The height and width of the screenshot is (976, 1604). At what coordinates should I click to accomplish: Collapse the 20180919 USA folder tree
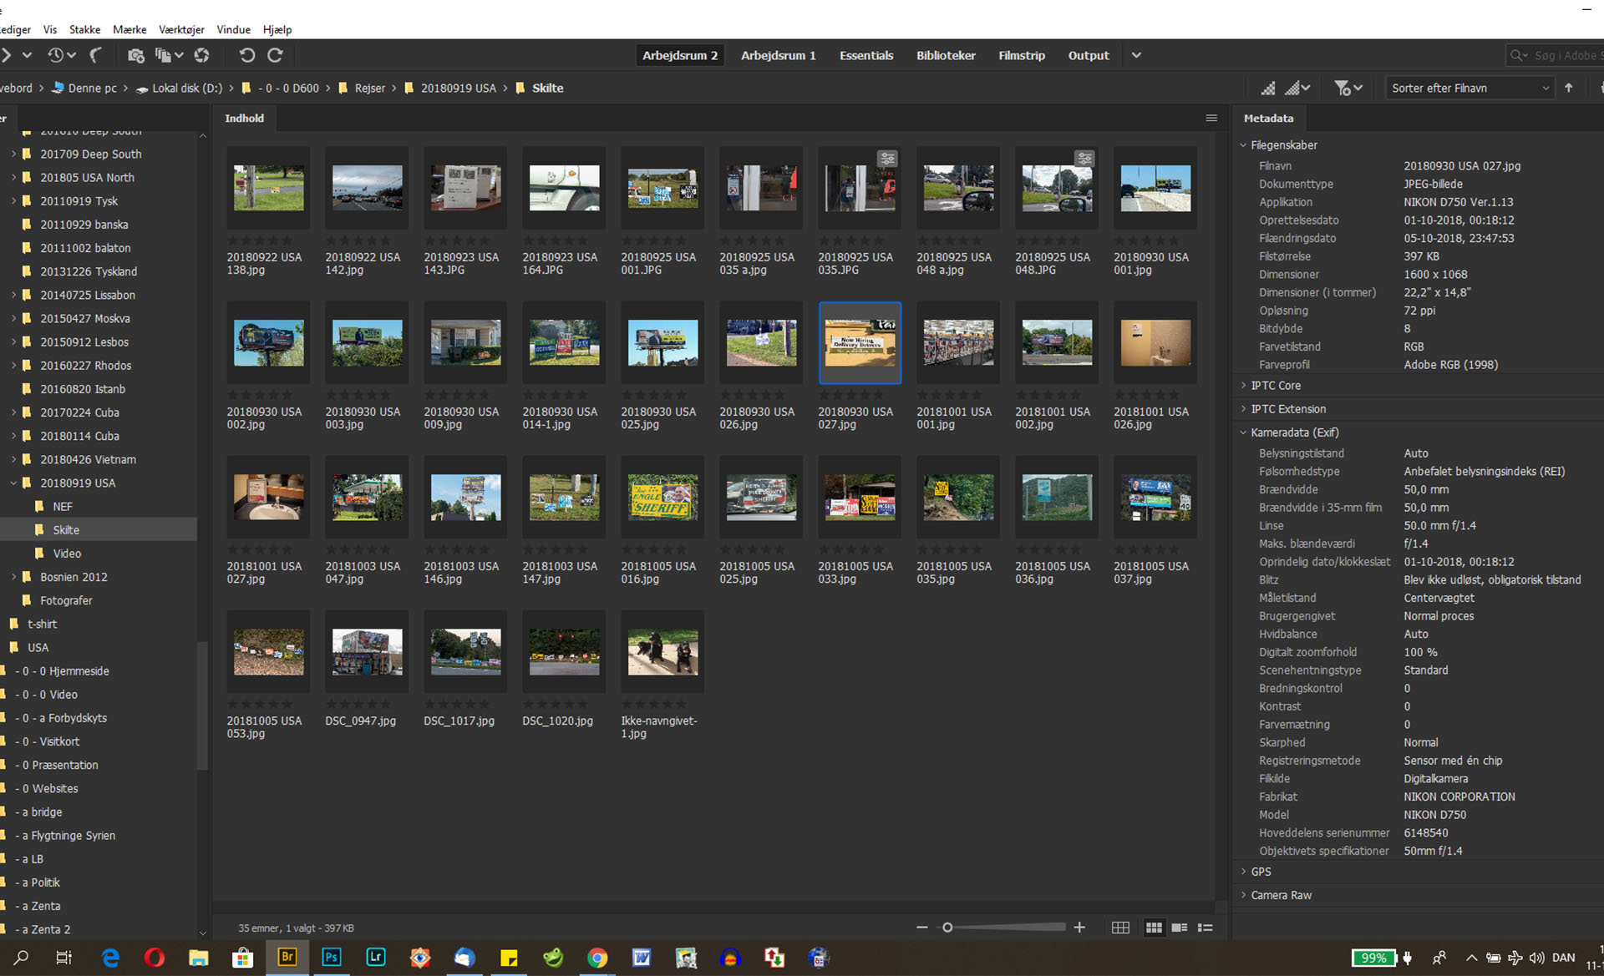(x=13, y=483)
